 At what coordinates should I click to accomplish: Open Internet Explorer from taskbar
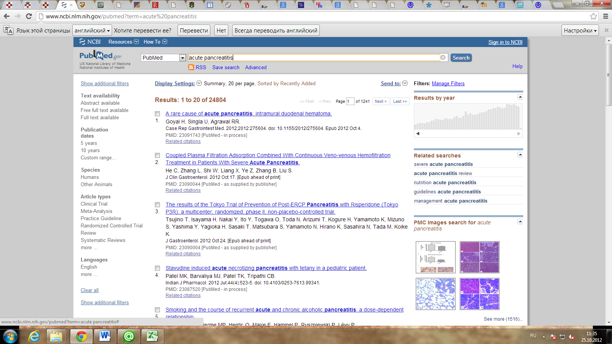click(34, 336)
